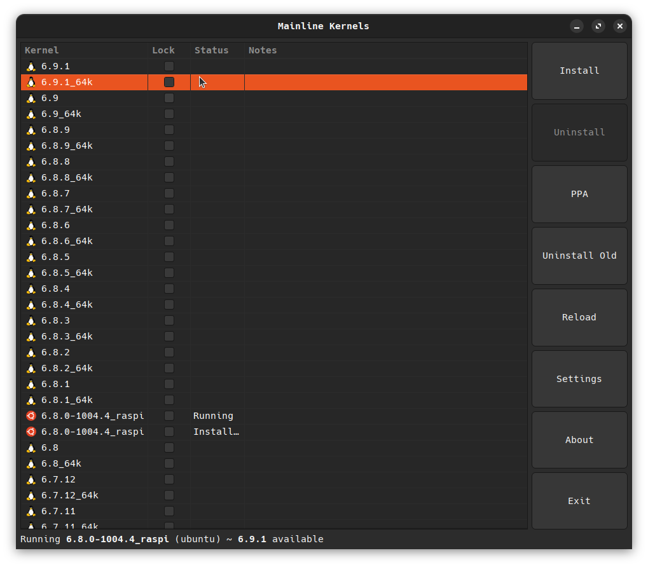The width and height of the screenshot is (648, 567).
Task: Pick the Tux icon for kernel 6.7.12
Action: tap(31, 479)
